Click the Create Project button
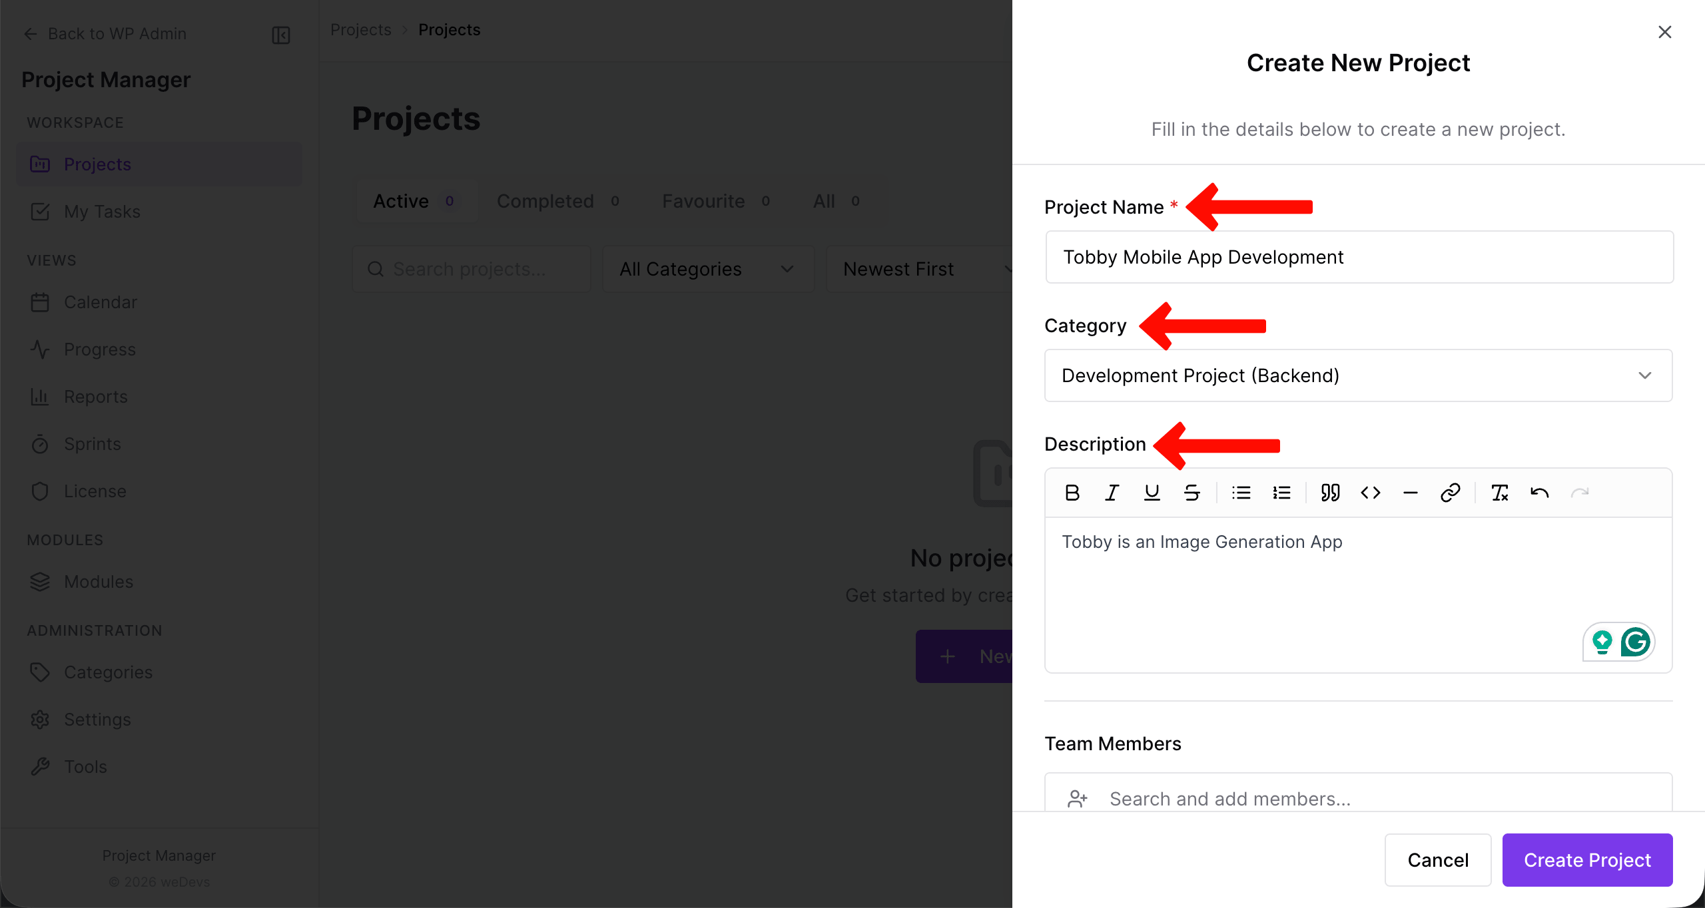1705x908 pixels. 1587,860
